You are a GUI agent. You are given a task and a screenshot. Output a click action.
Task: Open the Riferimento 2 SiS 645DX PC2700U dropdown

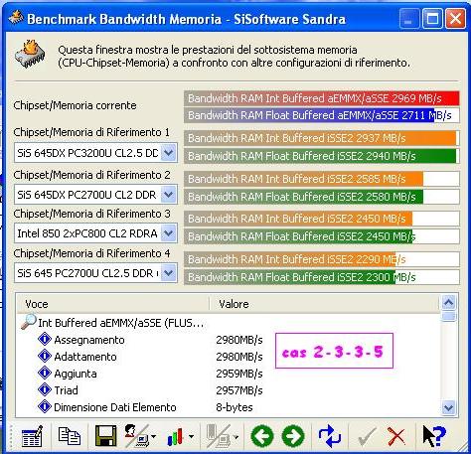pyautogui.click(x=169, y=195)
